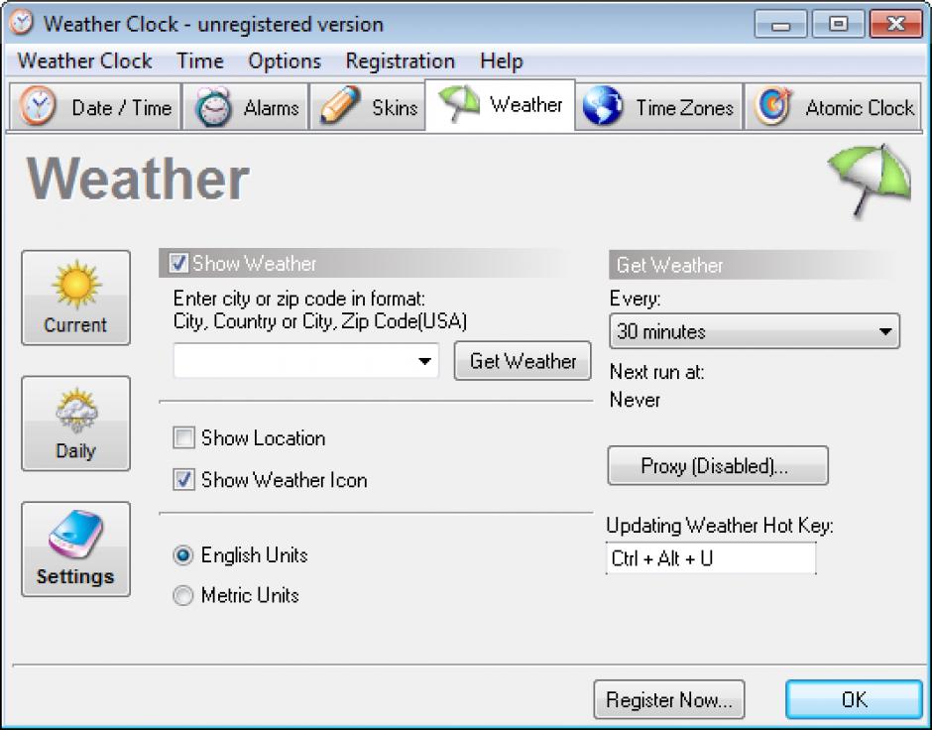Go to the Time Zones tab
The height and width of the screenshot is (730, 932).
[659, 107]
